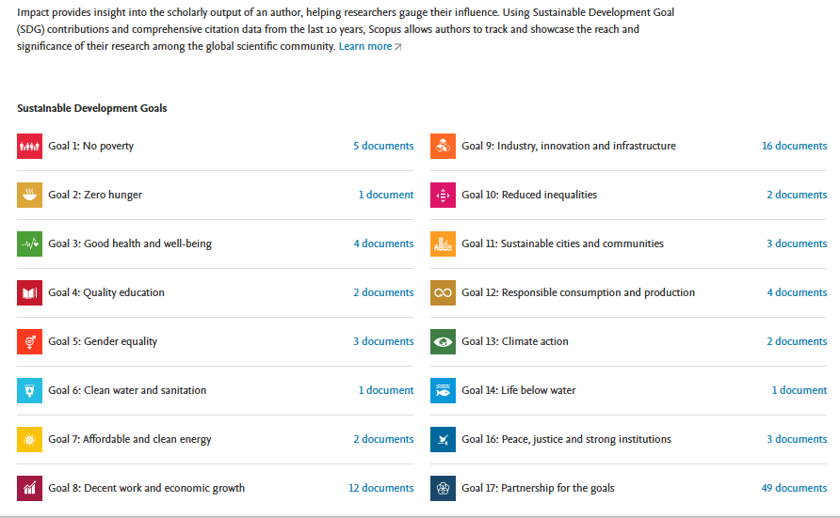Viewport: 840px width, 518px height.
Task: Select the Goal 14 Life below water icon
Action: (443, 391)
